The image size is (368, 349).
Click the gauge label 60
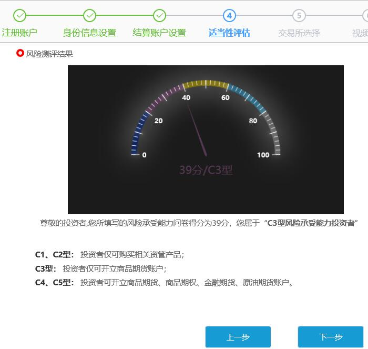(226, 97)
